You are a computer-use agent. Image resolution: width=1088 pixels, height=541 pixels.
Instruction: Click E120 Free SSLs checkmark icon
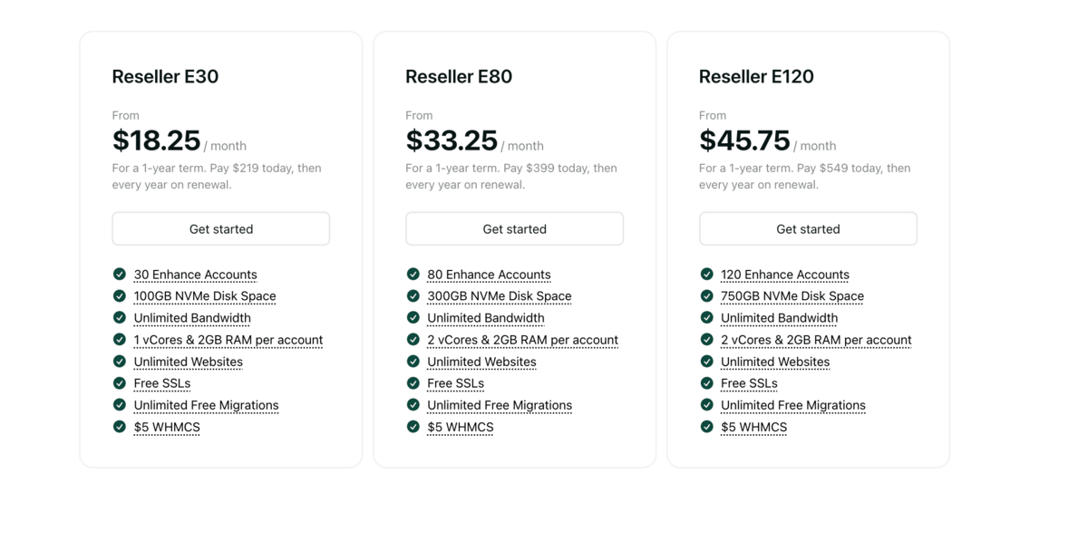(707, 382)
